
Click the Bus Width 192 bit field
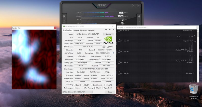click(108, 63)
